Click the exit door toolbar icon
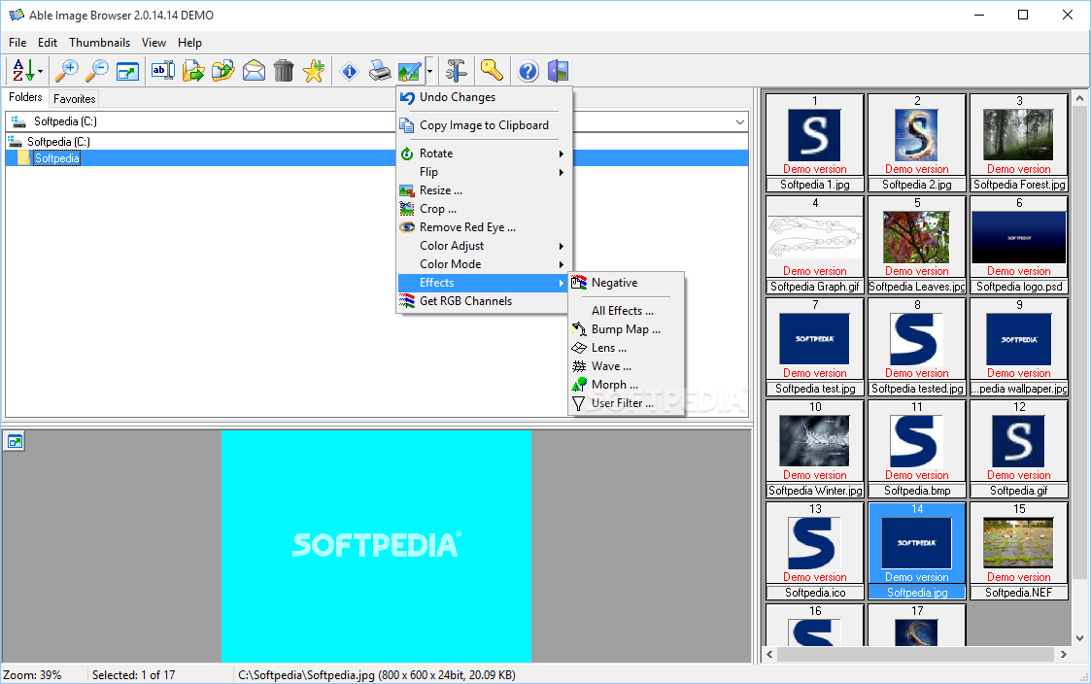 (x=559, y=70)
